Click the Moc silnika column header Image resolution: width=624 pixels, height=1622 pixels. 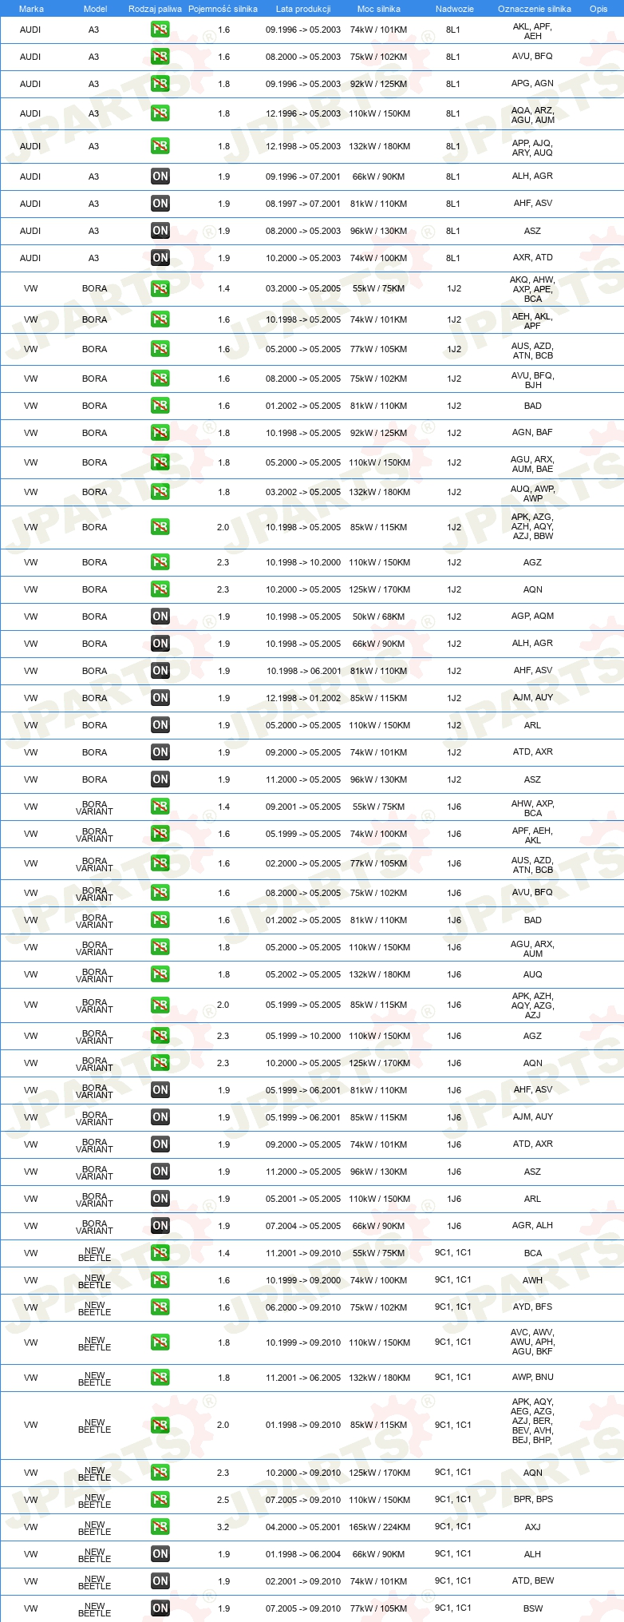(379, 9)
